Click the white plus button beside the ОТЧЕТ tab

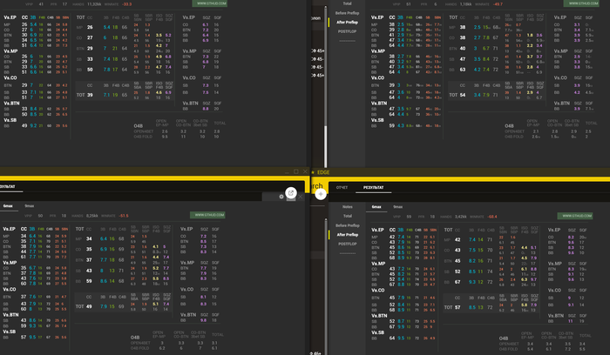pyautogui.click(x=321, y=194)
